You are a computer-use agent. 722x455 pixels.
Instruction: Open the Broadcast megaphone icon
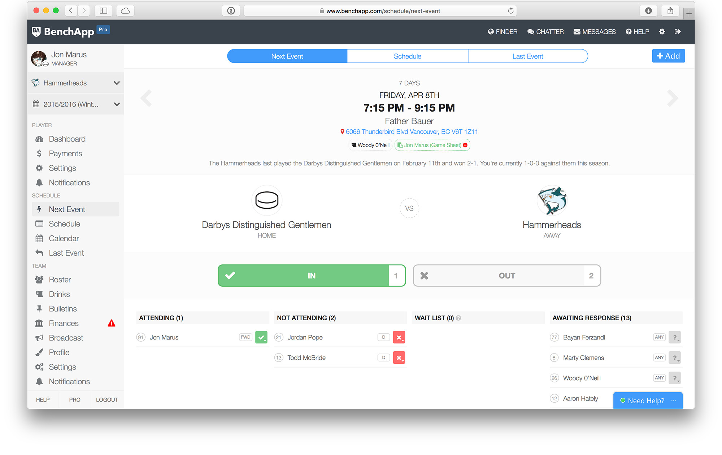40,338
